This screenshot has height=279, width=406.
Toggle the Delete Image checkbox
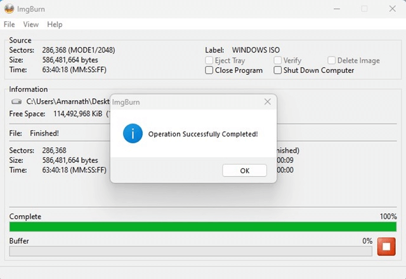pyautogui.click(x=332, y=61)
